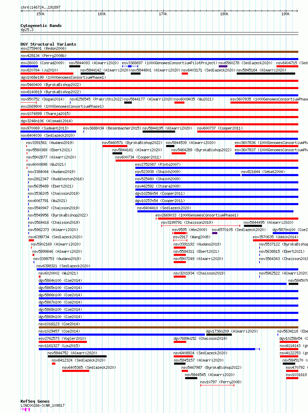Screen dimensions: 308x413
Task: Click nsv6404030 (Sedlazeck2020) label
Action: tap(48, 135)
